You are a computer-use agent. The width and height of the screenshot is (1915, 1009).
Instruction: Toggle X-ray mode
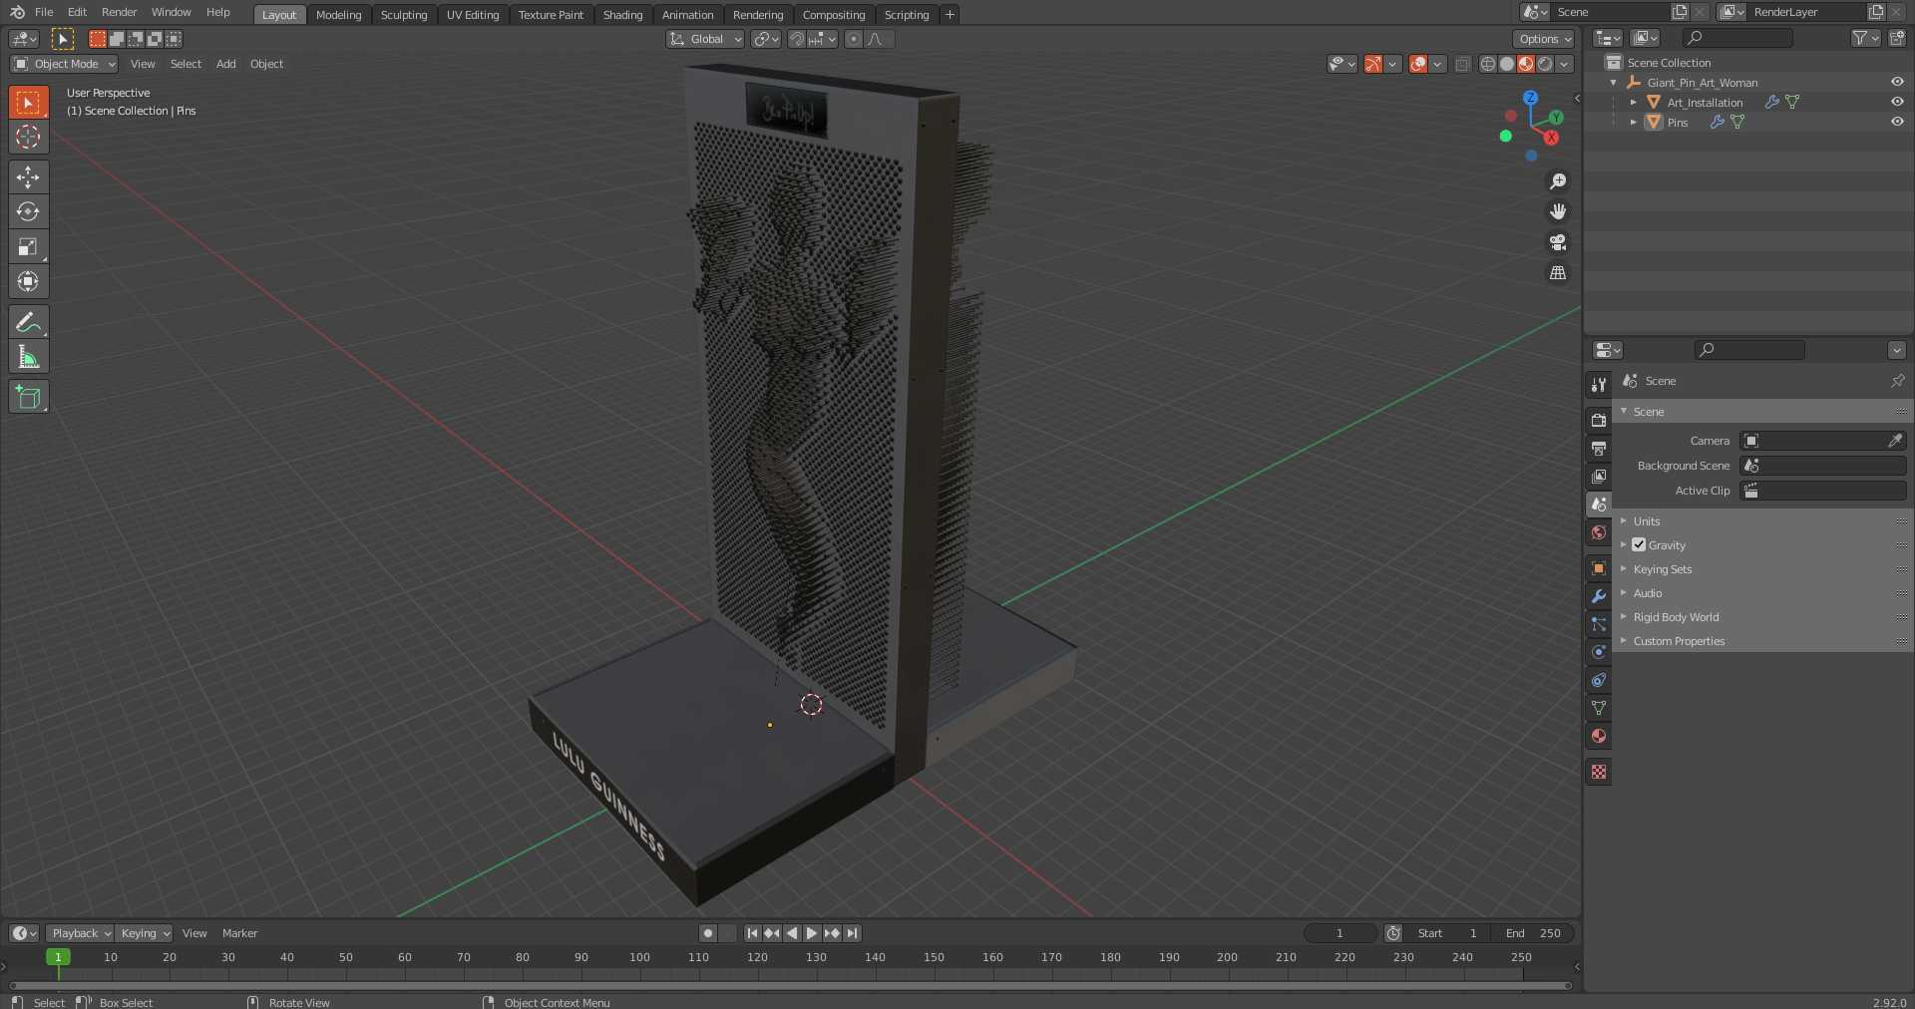1462,64
